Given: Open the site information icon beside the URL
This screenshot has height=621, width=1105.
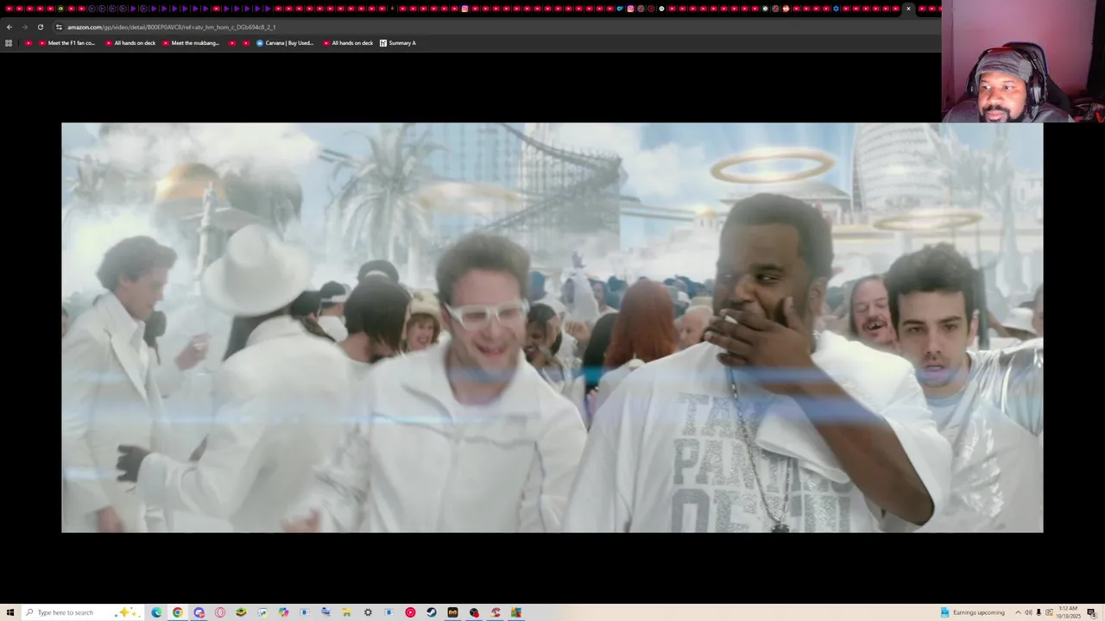Looking at the screenshot, I should pos(59,27).
